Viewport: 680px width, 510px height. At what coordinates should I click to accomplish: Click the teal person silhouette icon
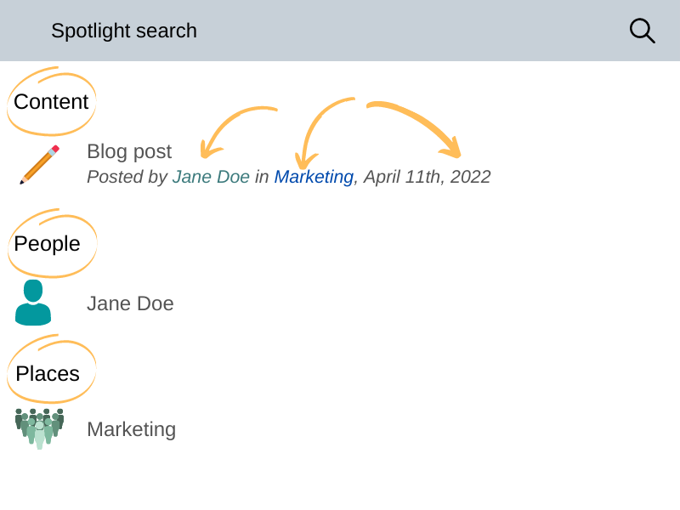33,303
